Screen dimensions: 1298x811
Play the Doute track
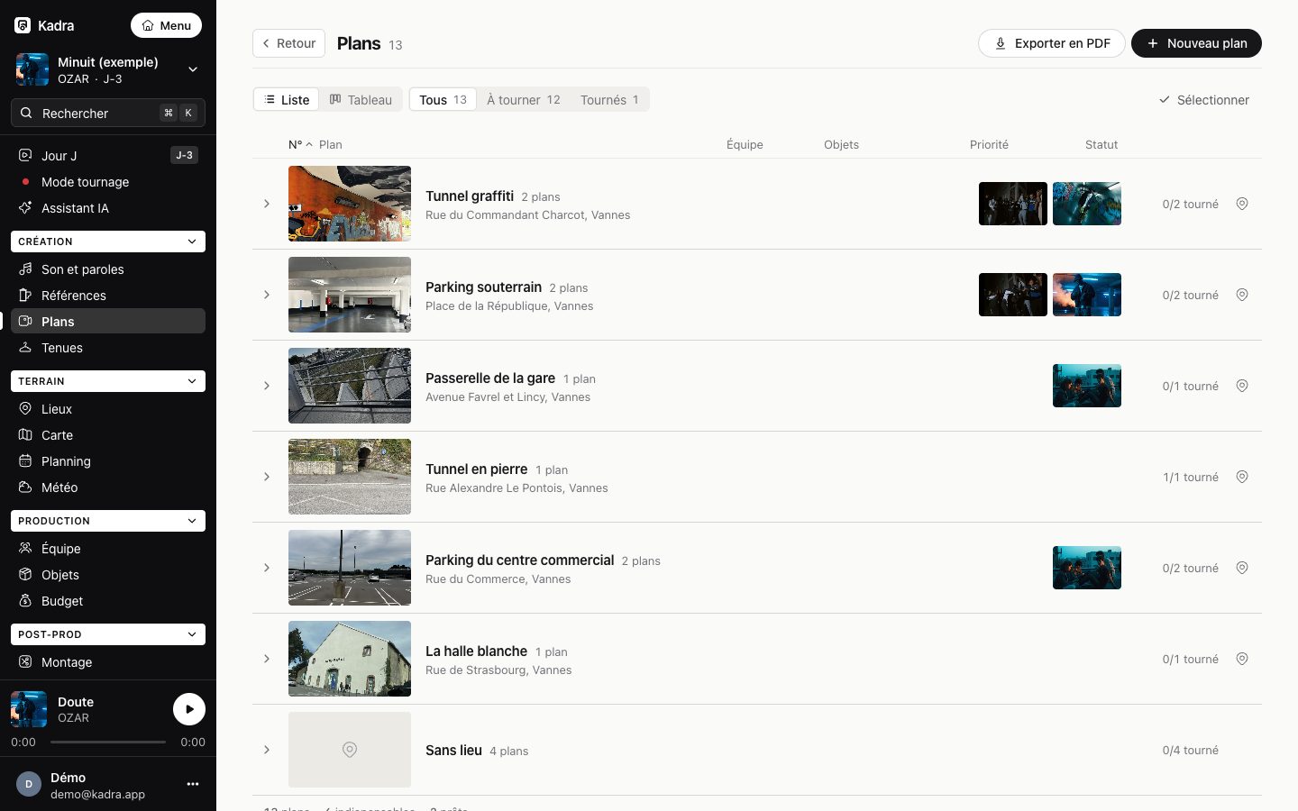[189, 709]
